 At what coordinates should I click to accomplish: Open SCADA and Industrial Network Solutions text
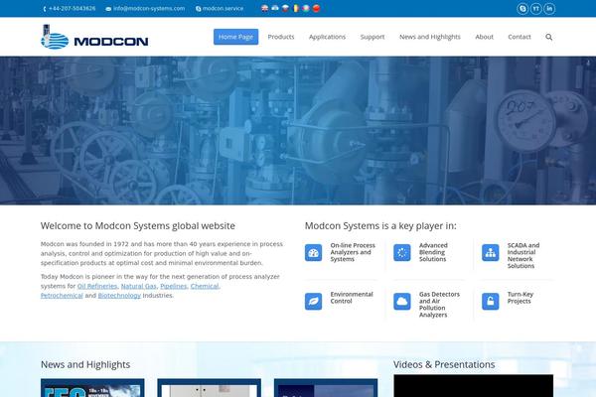(x=523, y=256)
